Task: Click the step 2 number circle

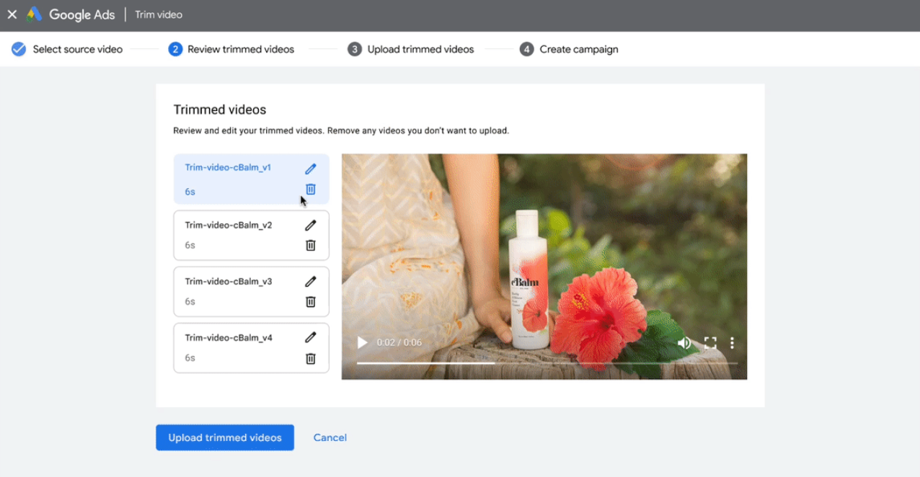Action: pyautogui.click(x=175, y=49)
